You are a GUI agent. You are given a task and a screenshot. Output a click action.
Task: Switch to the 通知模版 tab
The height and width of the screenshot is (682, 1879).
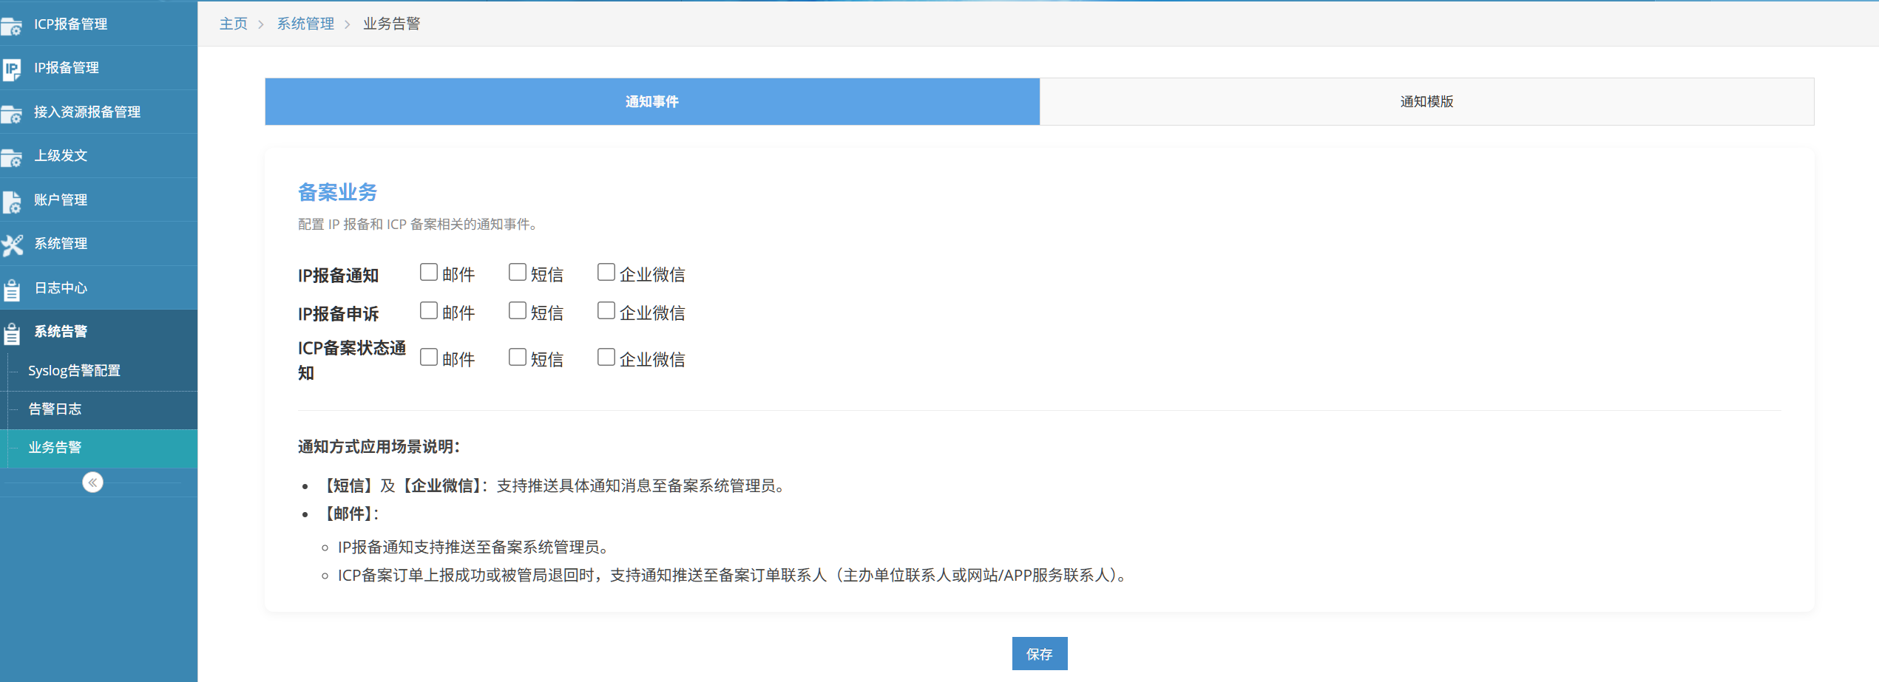click(1426, 102)
